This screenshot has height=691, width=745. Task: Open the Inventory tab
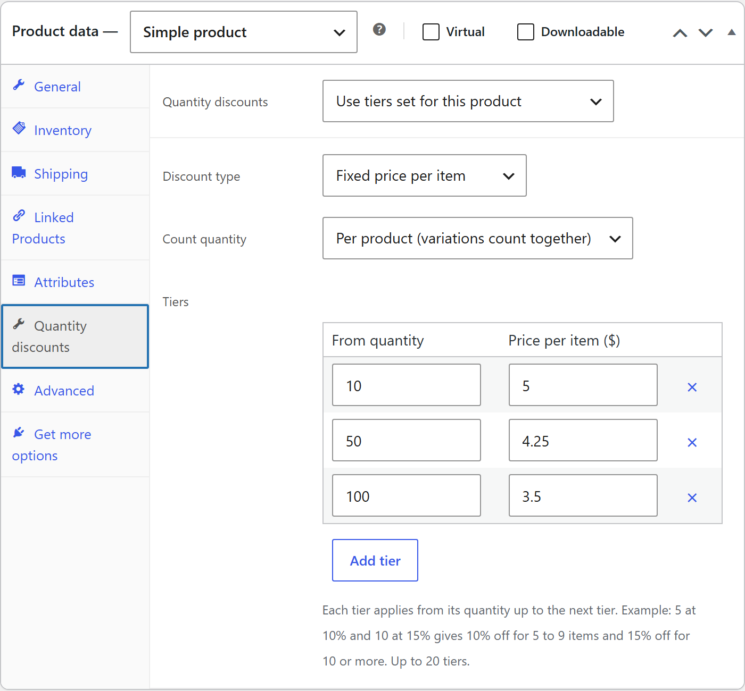click(75, 130)
